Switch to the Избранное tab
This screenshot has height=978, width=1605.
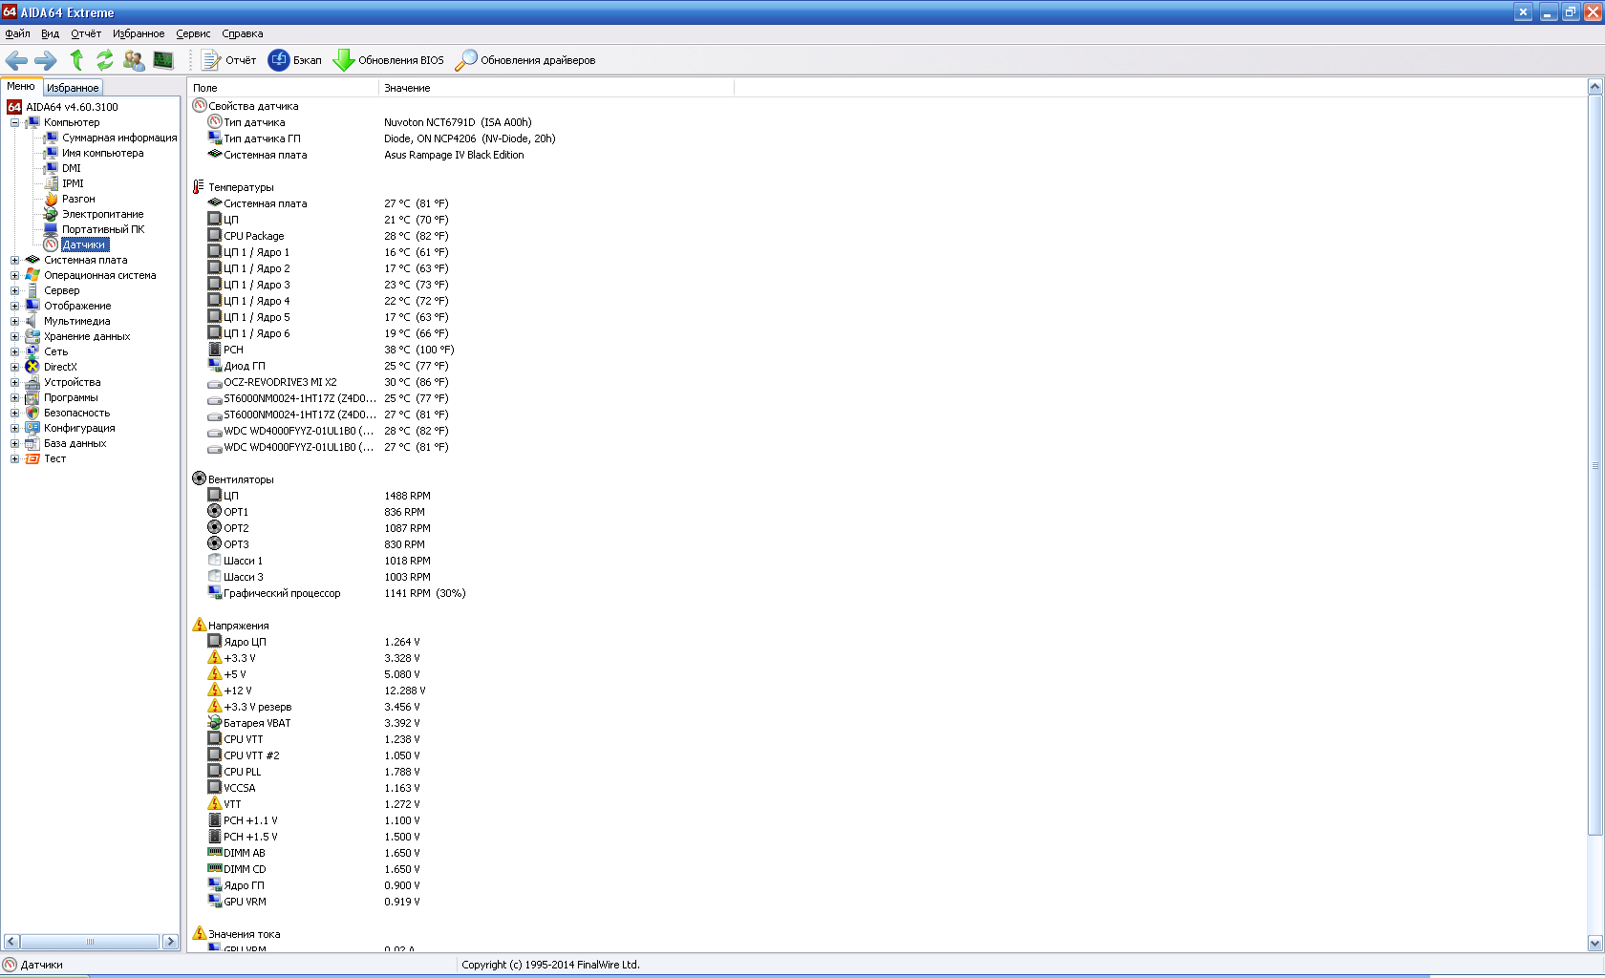(x=73, y=88)
